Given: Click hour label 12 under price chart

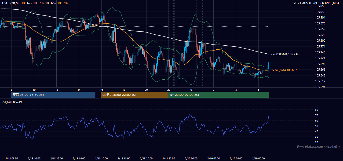Looking at the screenshot, I should (x=56, y=90).
